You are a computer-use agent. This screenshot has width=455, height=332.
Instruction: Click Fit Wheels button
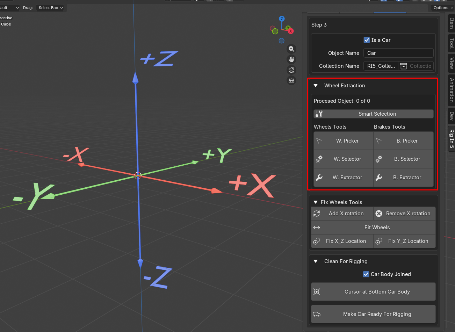click(x=373, y=228)
